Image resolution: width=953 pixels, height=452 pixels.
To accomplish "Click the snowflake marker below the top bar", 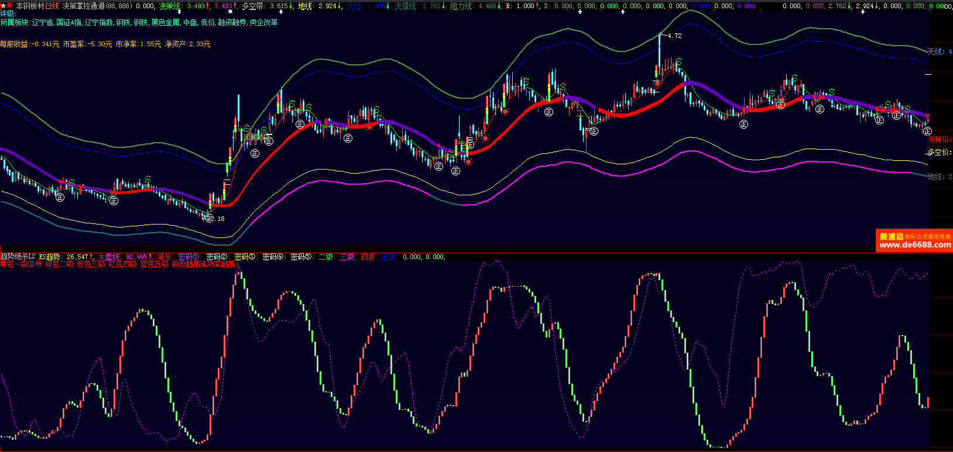I will [x=230, y=12].
